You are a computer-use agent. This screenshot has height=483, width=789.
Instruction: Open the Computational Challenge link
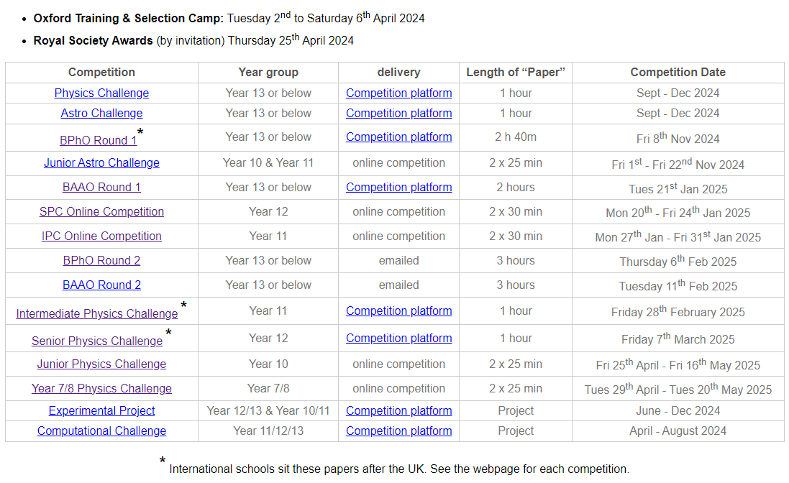101,431
